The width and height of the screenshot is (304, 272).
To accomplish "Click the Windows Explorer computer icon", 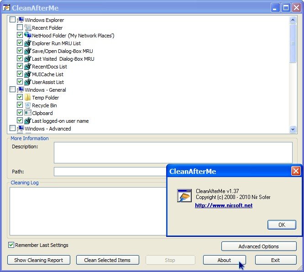I will tap(20, 20).
